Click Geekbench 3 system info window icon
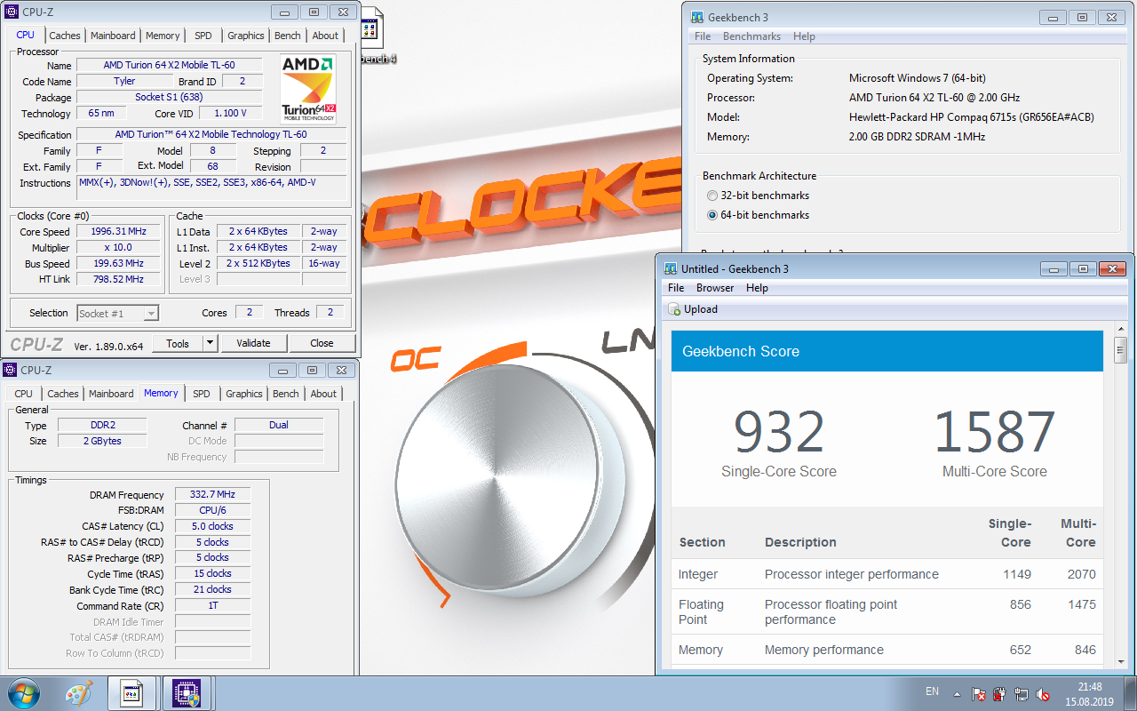The width and height of the screenshot is (1137, 711). 696,17
